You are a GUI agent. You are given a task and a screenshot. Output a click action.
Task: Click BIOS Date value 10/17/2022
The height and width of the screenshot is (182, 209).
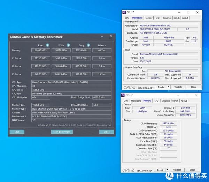(x=169, y=61)
